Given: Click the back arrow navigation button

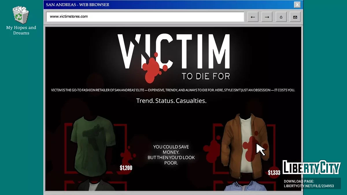Looking at the screenshot, I should point(253,17).
